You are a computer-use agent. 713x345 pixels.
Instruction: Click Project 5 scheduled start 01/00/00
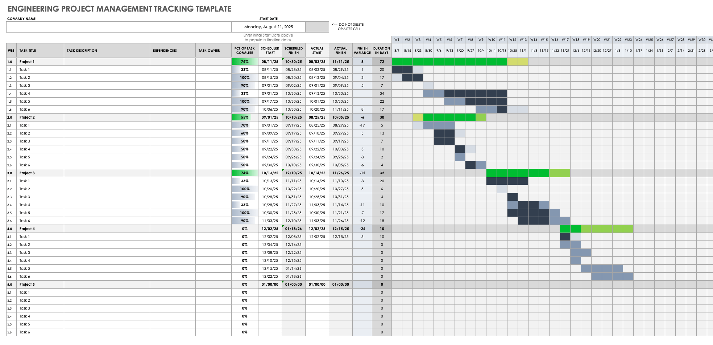(270, 284)
